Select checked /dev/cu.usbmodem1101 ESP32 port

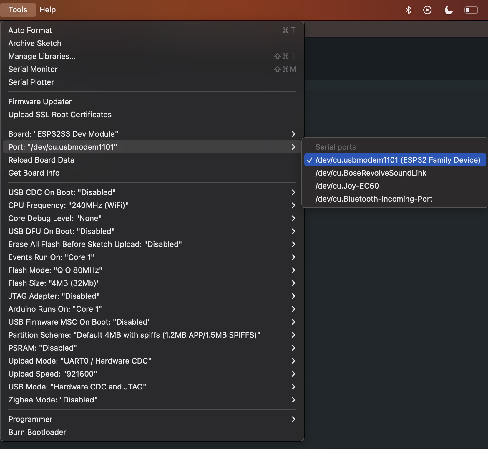(x=395, y=160)
